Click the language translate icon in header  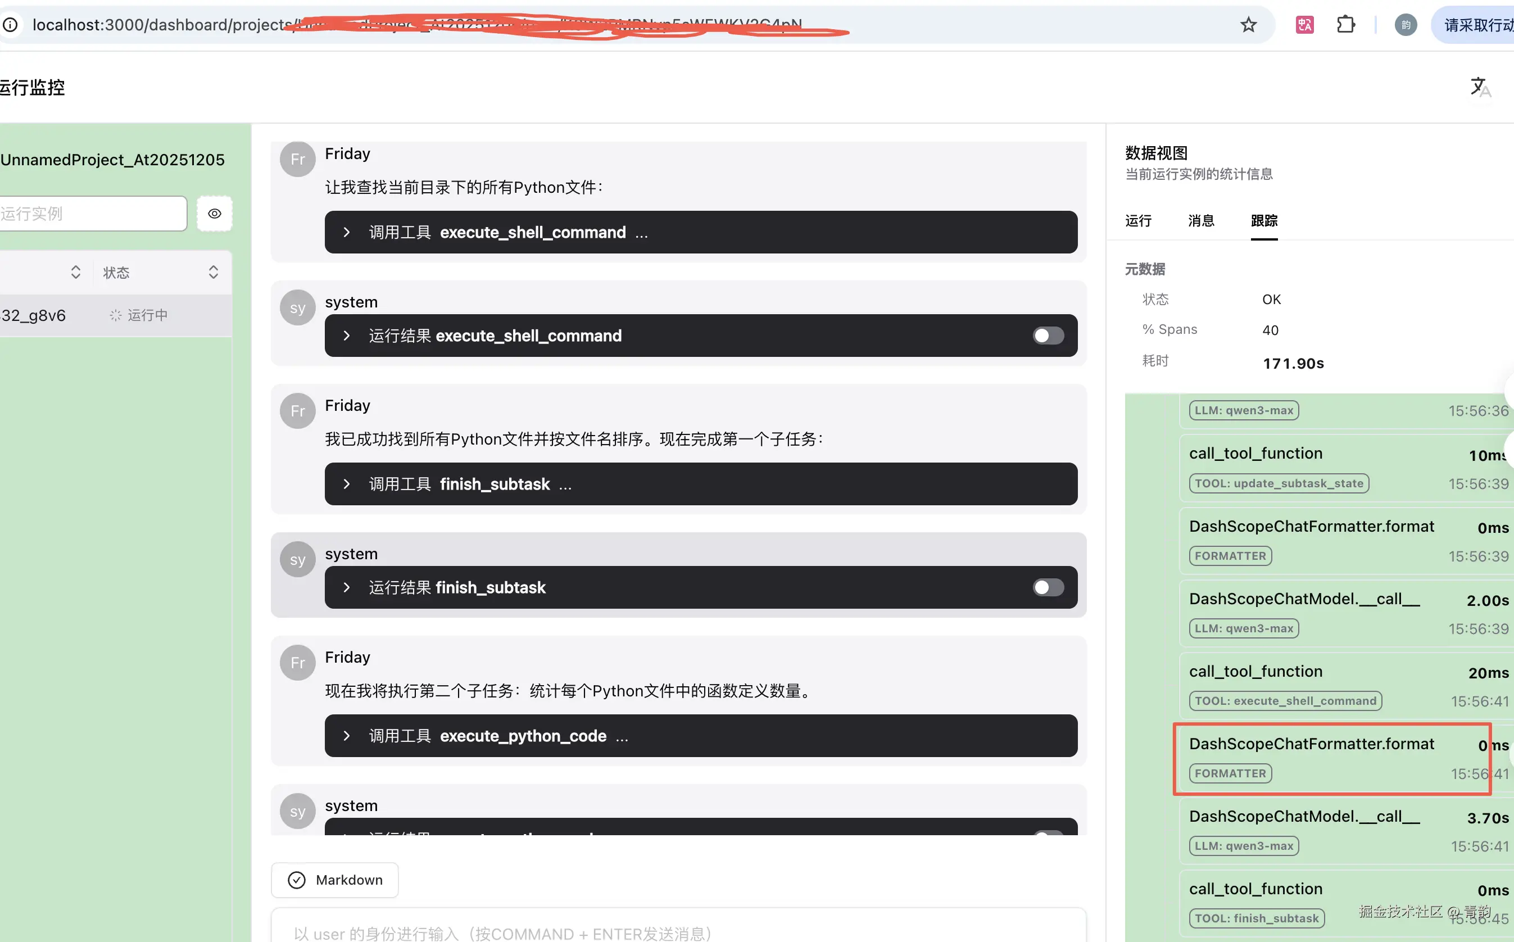[x=1480, y=87]
